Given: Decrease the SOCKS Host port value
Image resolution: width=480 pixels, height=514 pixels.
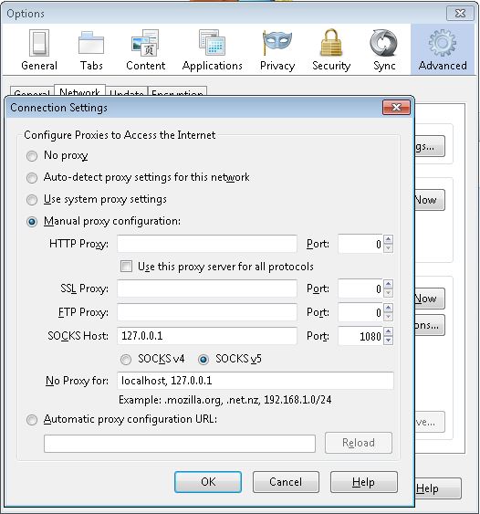Looking at the screenshot, I should point(388,341).
